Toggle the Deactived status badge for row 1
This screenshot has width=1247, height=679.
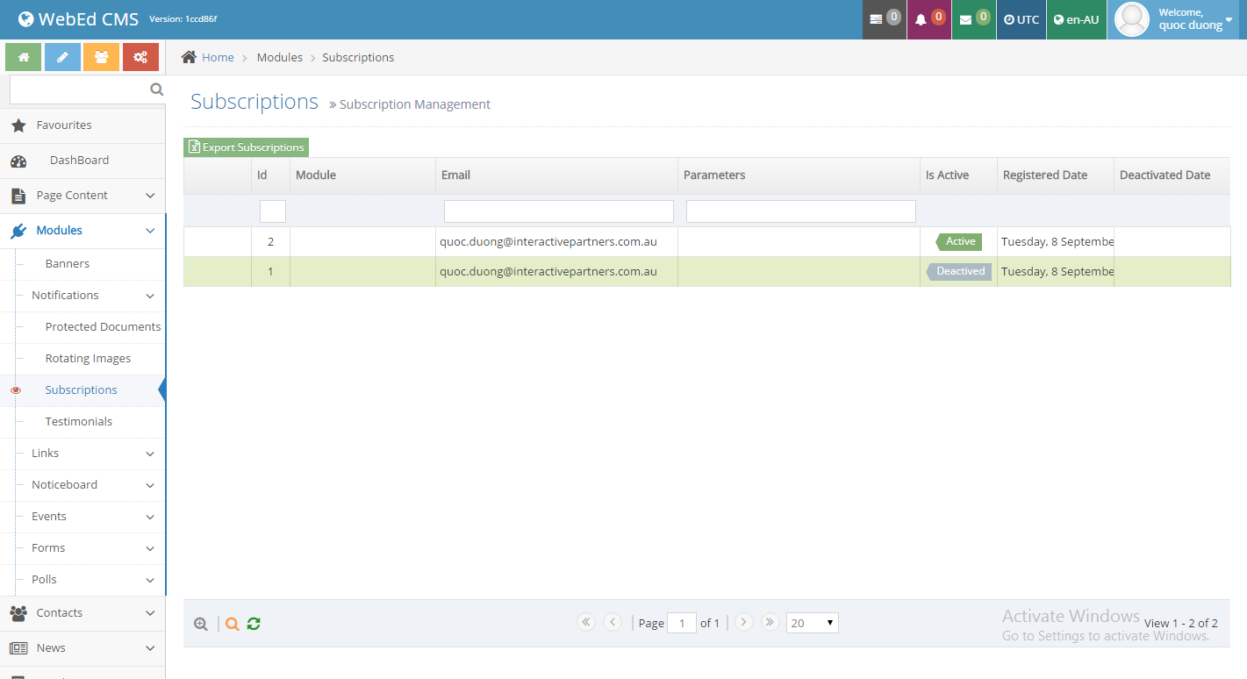click(x=959, y=272)
